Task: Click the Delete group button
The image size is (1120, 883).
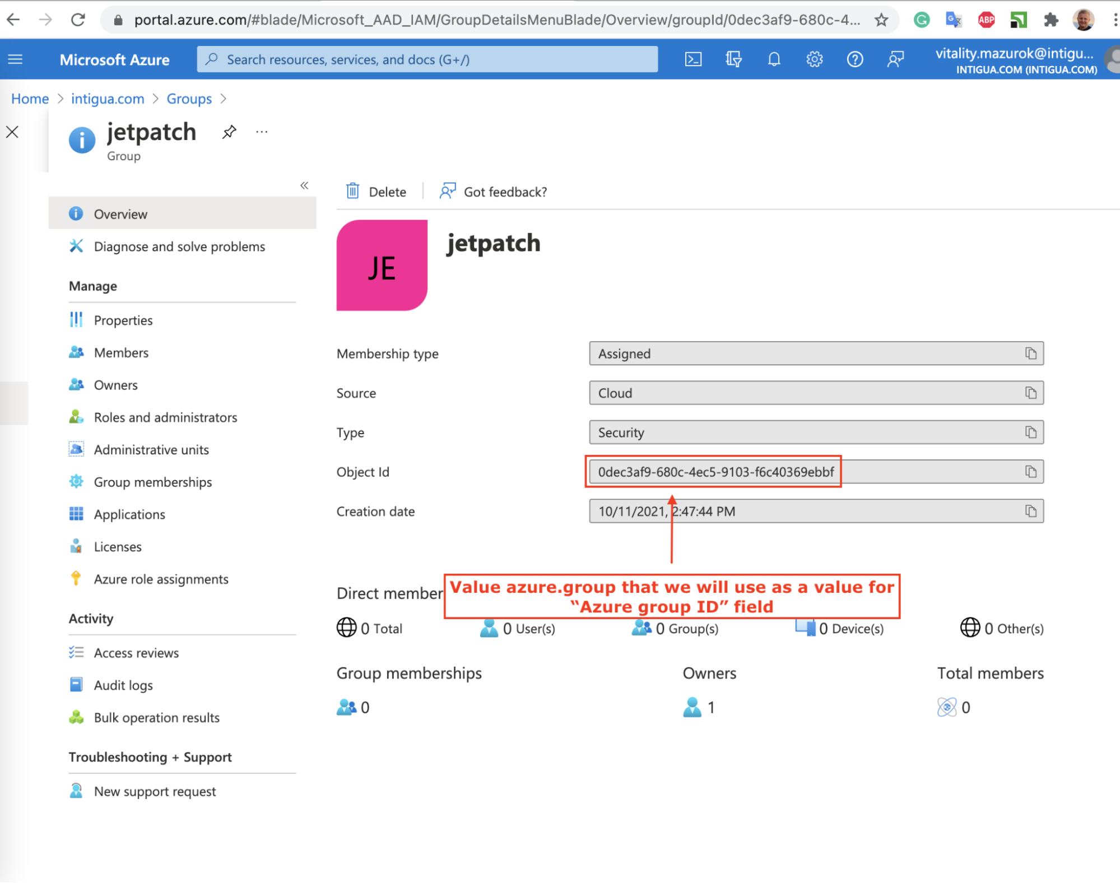Action: 377,192
